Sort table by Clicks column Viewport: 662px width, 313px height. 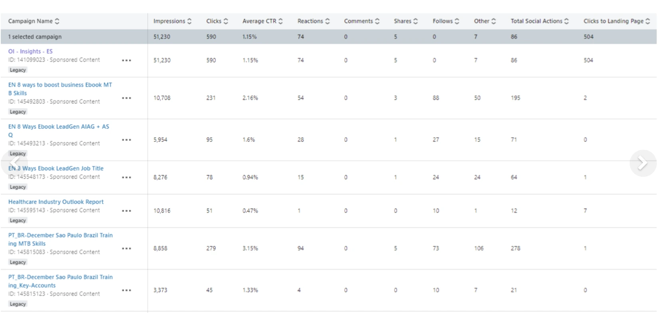(x=217, y=21)
